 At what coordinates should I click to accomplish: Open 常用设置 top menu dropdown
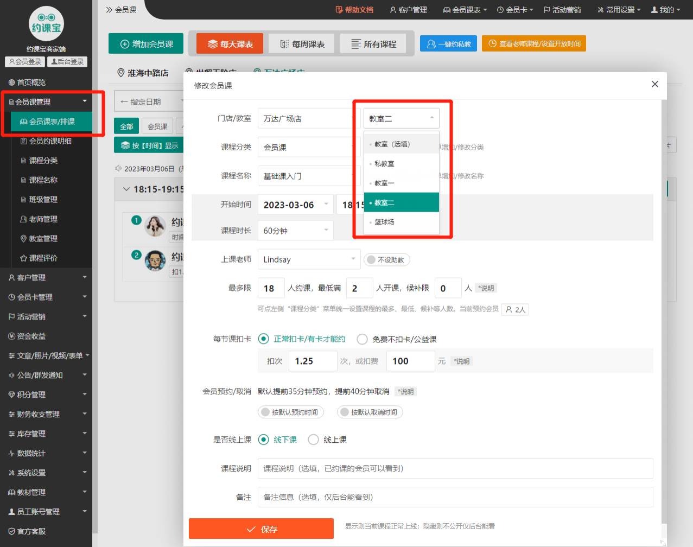[x=619, y=10]
